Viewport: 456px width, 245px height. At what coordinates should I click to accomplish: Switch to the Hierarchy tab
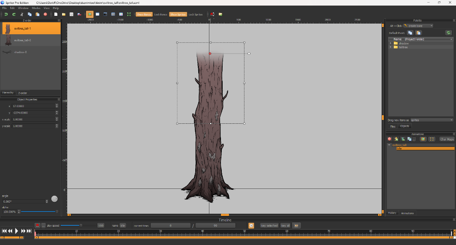click(x=8, y=93)
